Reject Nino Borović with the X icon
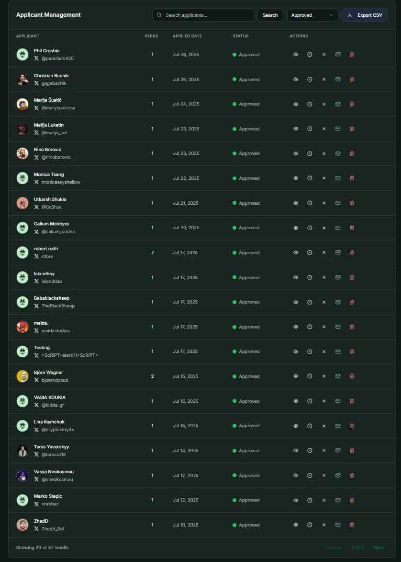 (x=324, y=153)
